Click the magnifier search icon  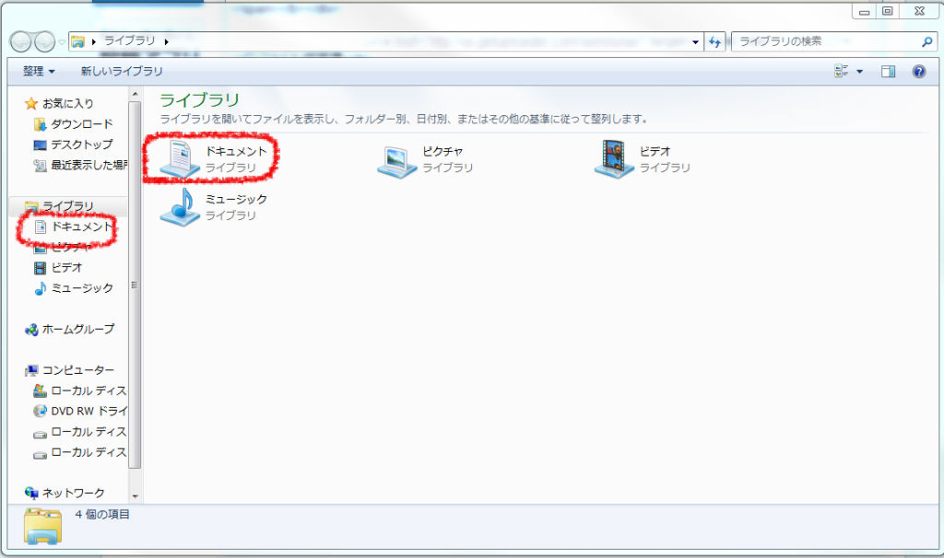927,41
